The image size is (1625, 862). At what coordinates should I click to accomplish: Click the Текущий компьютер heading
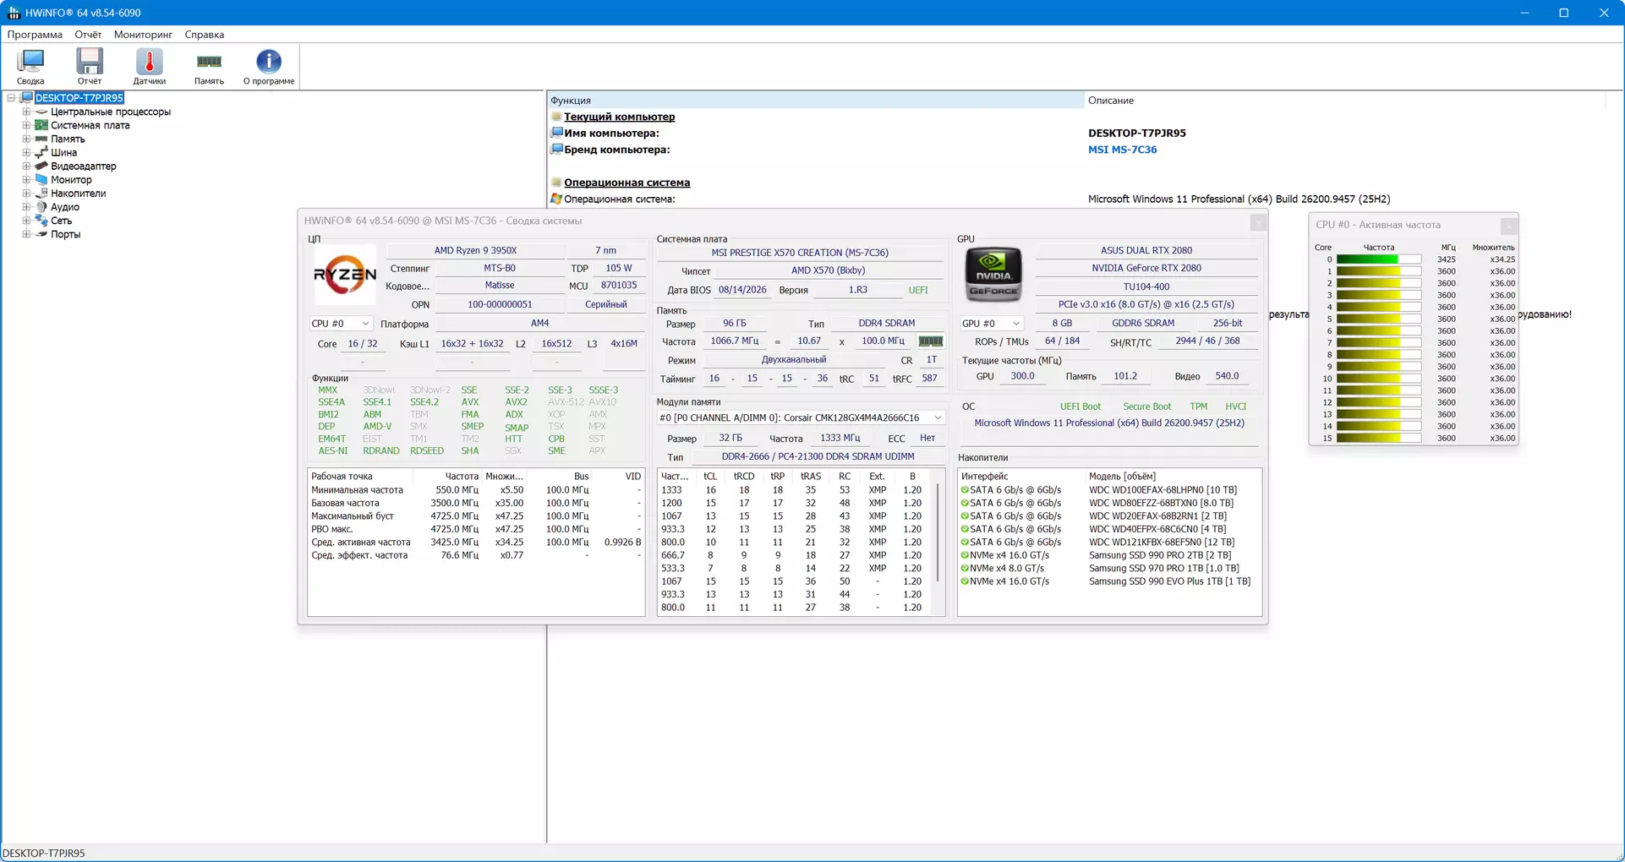(619, 117)
